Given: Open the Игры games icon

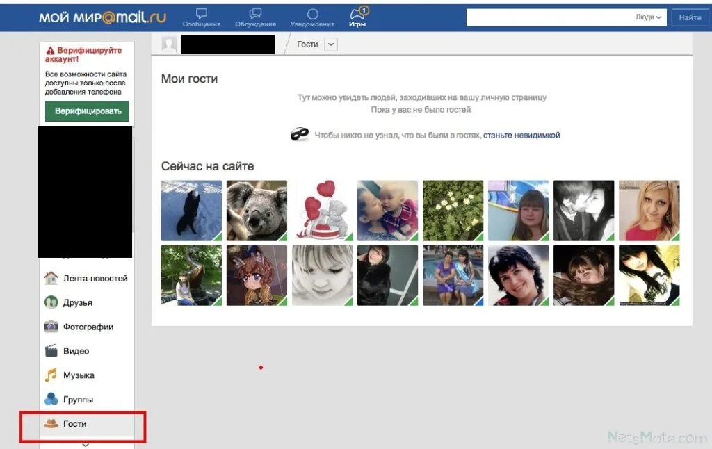Looking at the screenshot, I should tap(357, 14).
